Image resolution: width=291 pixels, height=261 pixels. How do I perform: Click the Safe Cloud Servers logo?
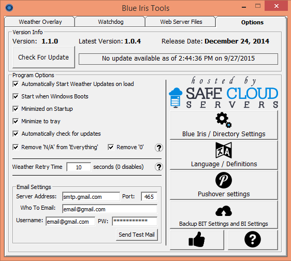point(224,93)
